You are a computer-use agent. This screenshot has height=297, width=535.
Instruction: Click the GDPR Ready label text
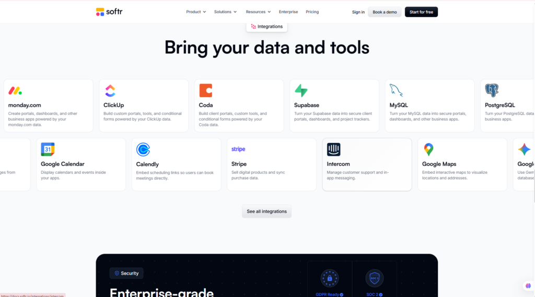(327, 294)
